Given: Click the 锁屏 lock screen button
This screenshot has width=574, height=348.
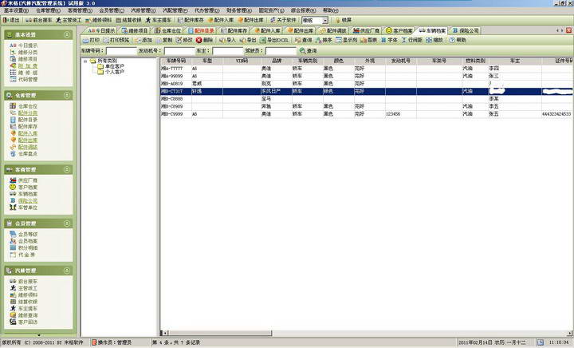Looking at the screenshot, I should [x=344, y=20].
